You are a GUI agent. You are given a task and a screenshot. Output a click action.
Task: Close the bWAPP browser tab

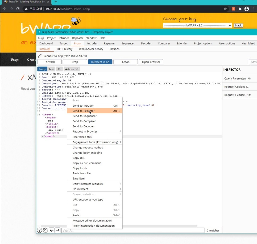point(48,2)
